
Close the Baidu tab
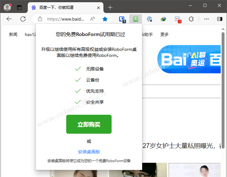[x=98, y=8]
